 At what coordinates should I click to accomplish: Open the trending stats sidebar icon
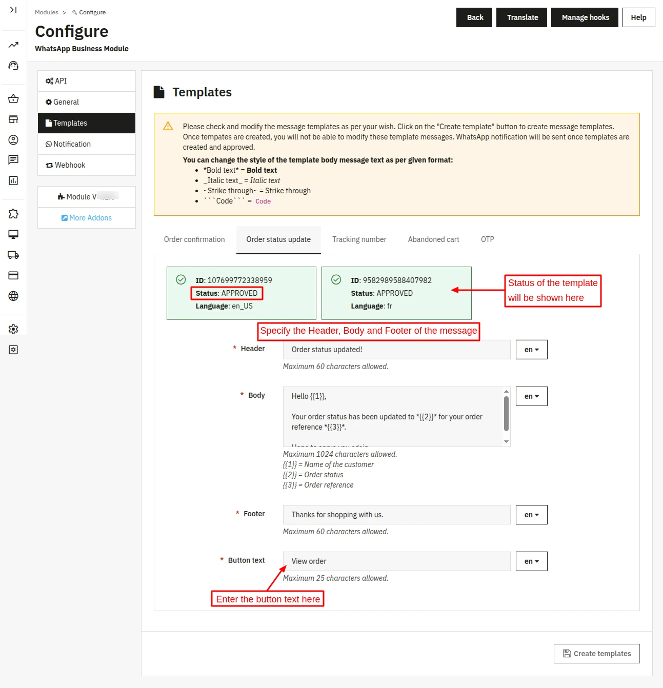(x=13, y=45)
